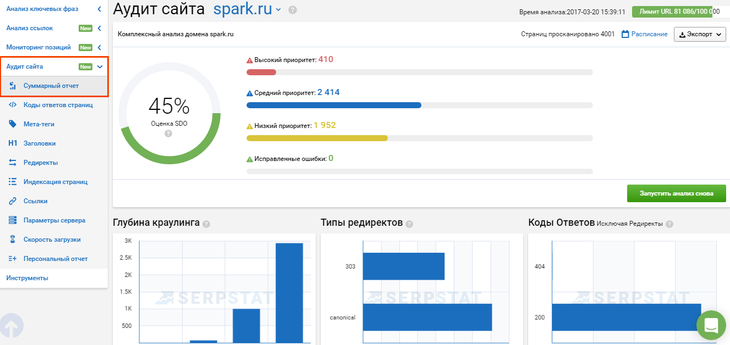Click the low priority count 1 952

coord(325,125)
